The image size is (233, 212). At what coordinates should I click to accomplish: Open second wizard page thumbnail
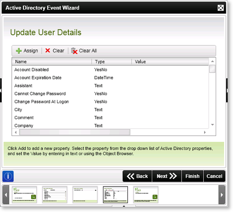(x=55, y=195)
